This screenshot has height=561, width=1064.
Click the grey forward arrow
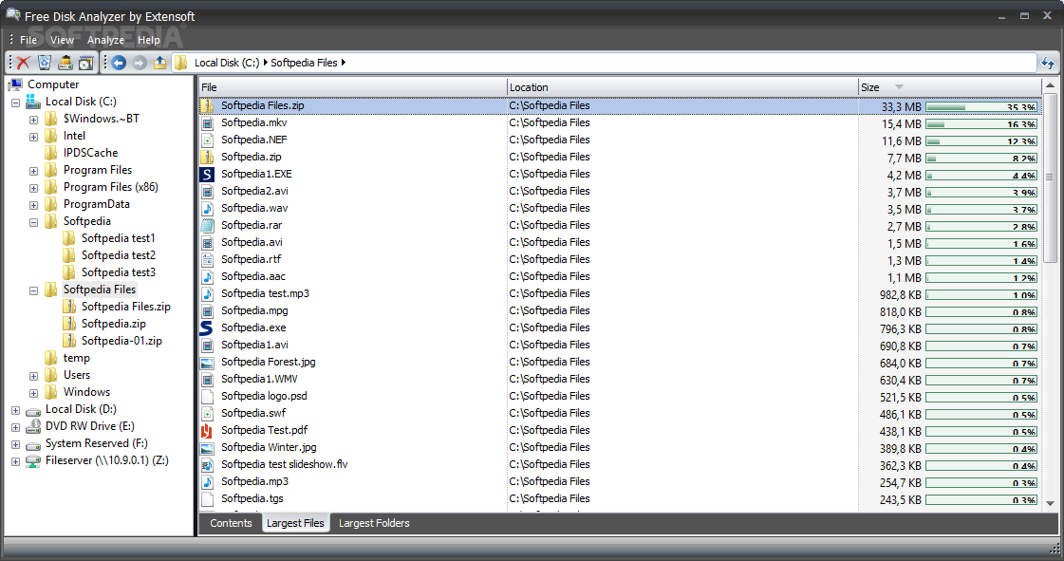tap(140, 63)
